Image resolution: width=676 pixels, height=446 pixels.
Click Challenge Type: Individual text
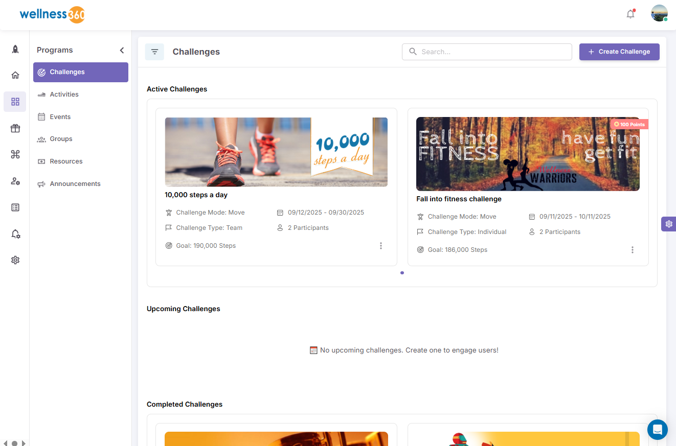point(467,232)
